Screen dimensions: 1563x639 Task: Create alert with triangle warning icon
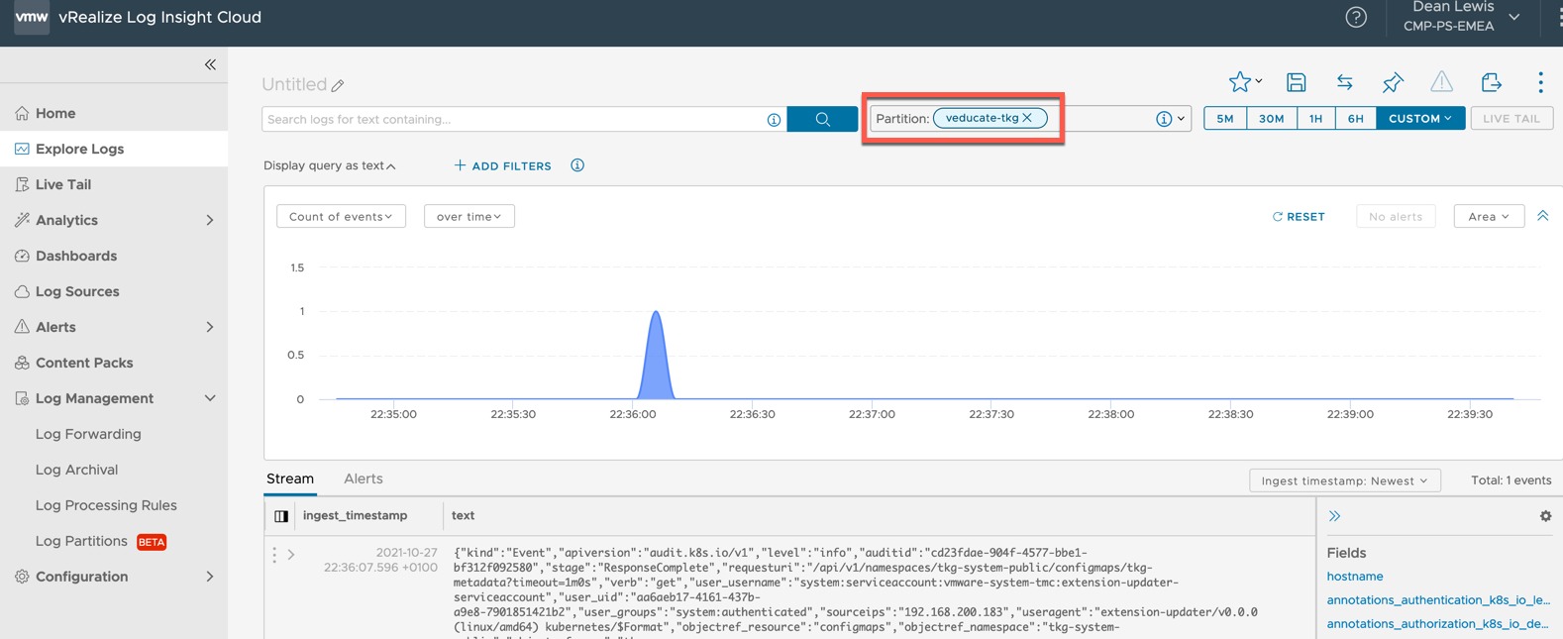[1441, 82]
